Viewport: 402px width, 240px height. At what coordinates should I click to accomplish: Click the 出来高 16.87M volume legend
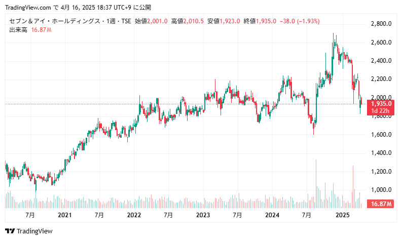(30, 30)
